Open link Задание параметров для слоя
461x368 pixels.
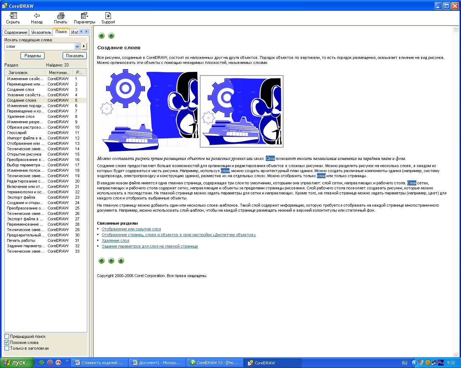tap(150, 246)
